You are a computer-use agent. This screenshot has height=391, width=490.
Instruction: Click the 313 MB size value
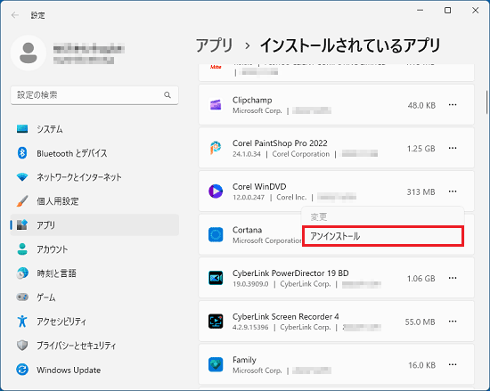[x=421, y=191]
